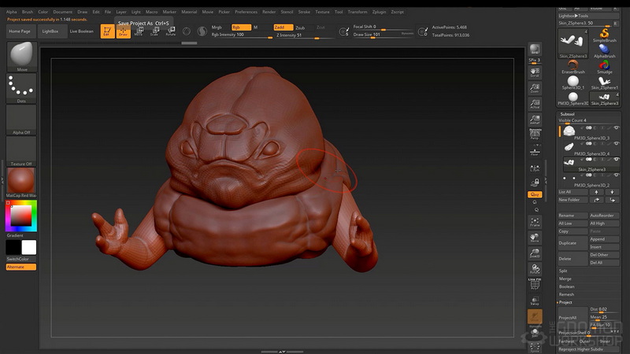Select AlphaBrush tool

point(604,51)
